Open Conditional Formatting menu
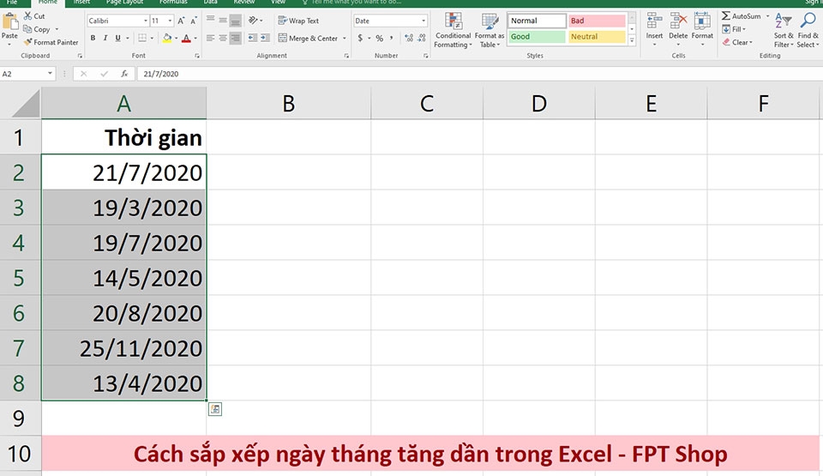Screen dimensions: 823x476 pos(453,31)
